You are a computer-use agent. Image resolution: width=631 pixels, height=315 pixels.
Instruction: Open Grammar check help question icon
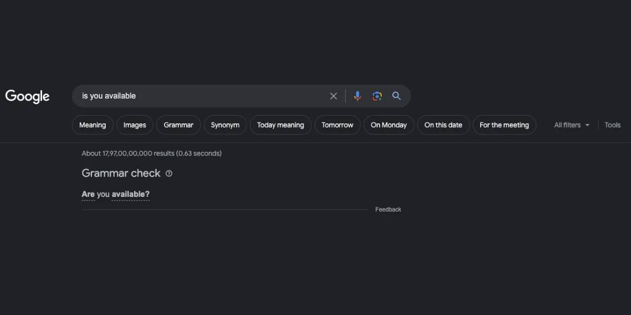(169, 173)
